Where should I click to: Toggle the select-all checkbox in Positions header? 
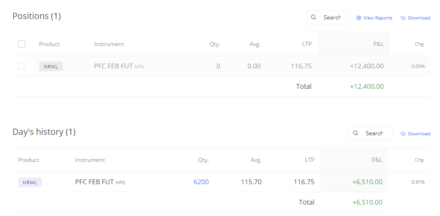pos(21,44)
